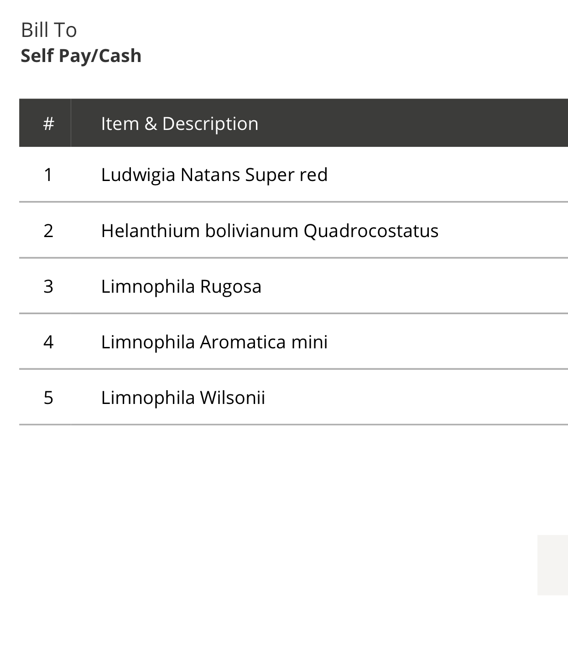Select row number 2
568x657 pixels.
(x=48, y=231)
